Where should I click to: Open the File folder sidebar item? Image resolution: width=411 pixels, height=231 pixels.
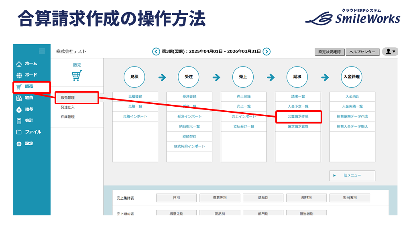[x=28, y=132]
